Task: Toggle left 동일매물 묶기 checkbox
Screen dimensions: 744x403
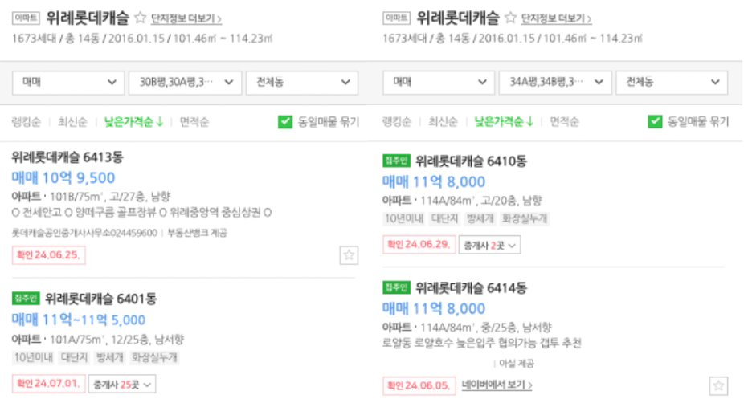Action: (285, 122)
